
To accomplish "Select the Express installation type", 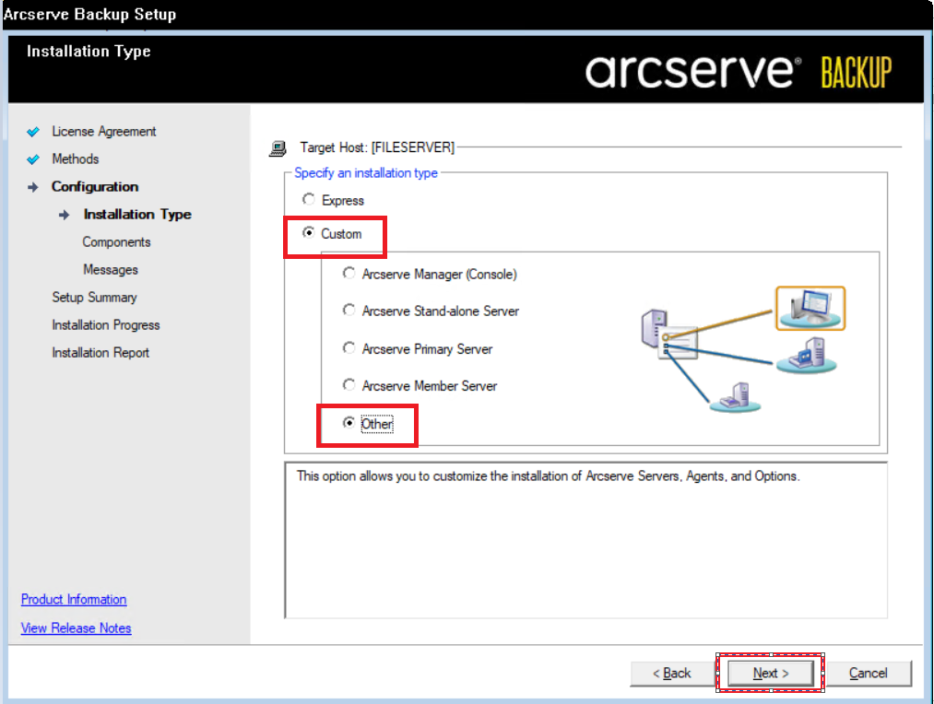I will tap(309, 200).
